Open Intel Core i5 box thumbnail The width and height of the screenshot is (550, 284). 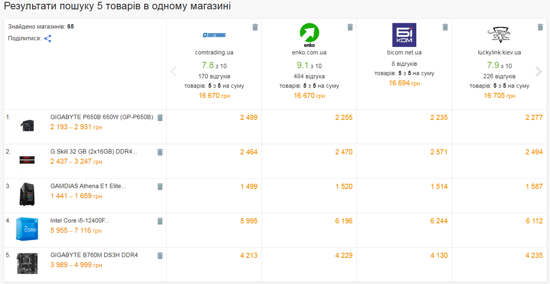coord(27,229)
